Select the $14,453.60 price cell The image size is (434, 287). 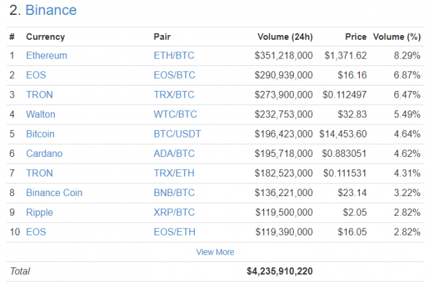[x=343, y=134]
